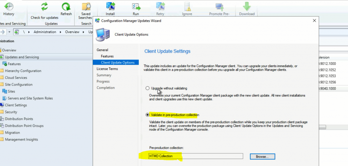The image size is (348, 166).
Task: Click Overview in the breadcrumb
Action: pos(72,32)
